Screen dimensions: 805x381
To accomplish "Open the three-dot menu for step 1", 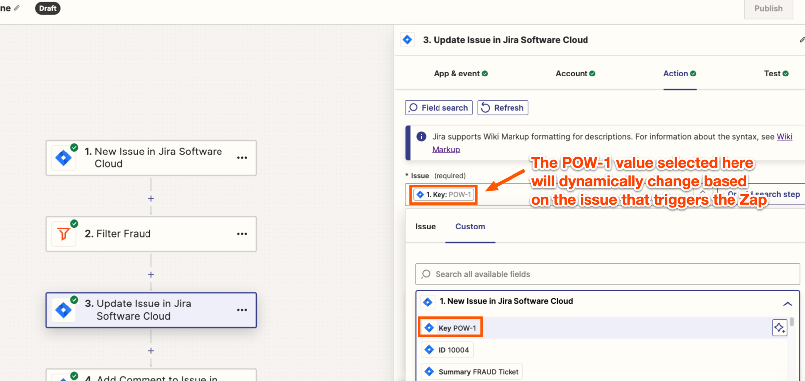I will pos(242,158).
